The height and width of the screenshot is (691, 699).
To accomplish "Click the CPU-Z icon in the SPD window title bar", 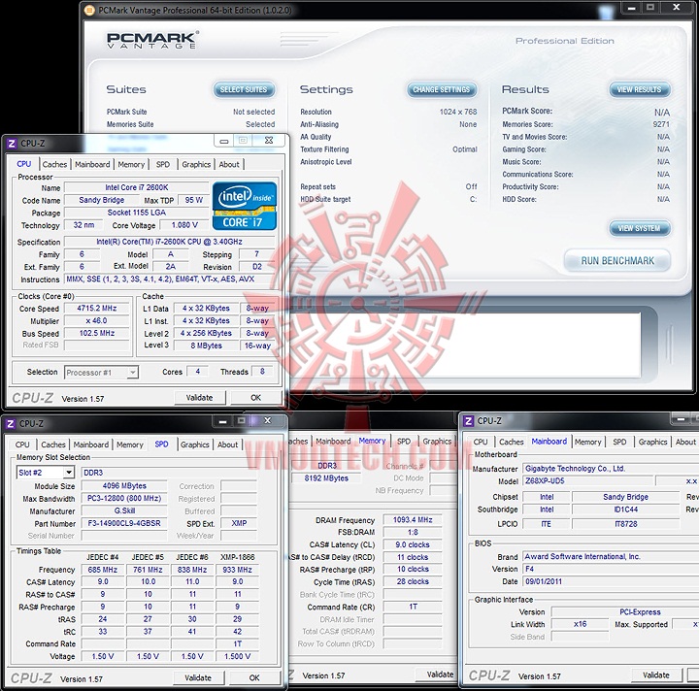I will [11, 423].
